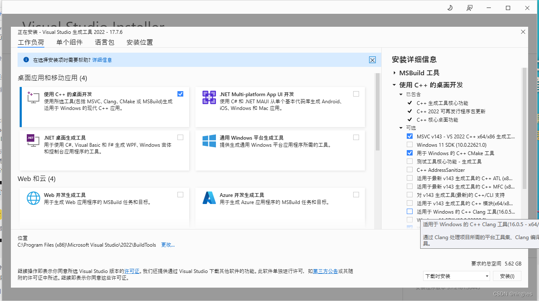
Task: Collapse the 已包含 section
Action: pos(400,94)
